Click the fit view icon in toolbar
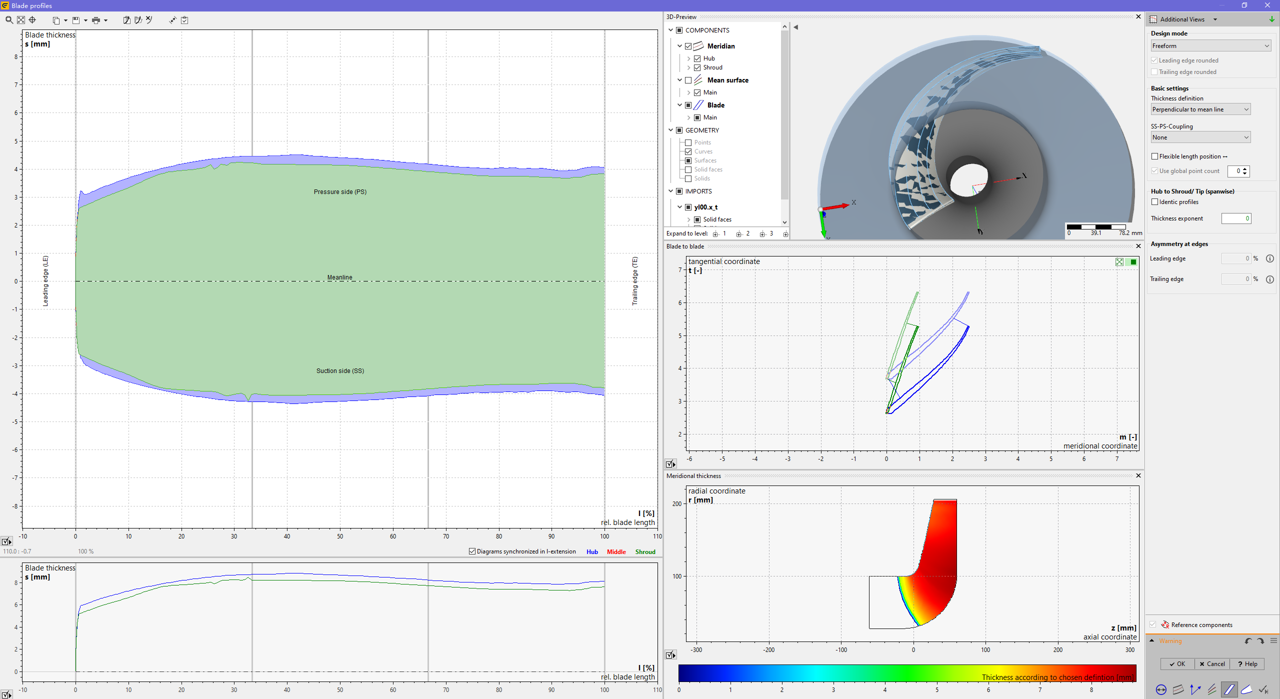 coord(21,20)
